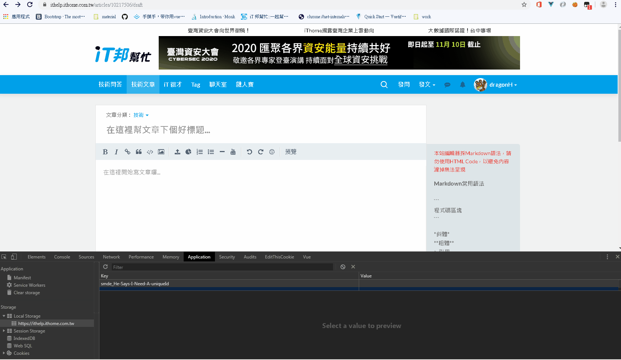Screen dimensions: 621x360
Task: Delete the selected storage entry with the X
Action: click(x=353, y=267)
